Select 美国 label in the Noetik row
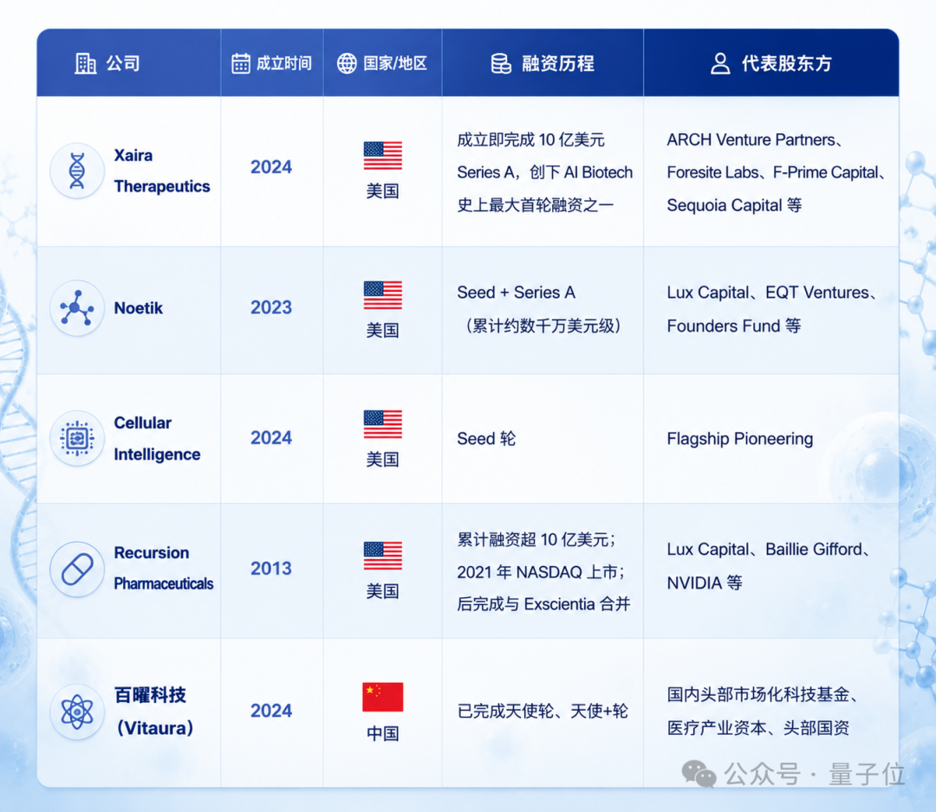Viewport: 936px width, 812px height. click(x=383, y=331)
